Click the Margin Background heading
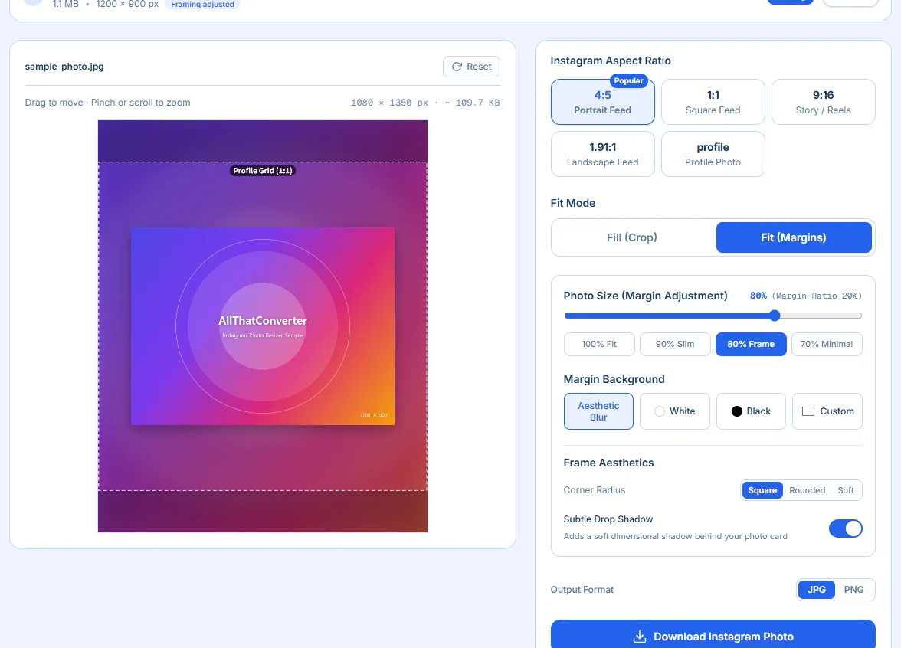Image resolution: width=901 pixels, height=648 pixels. click(x=614, y=379)
